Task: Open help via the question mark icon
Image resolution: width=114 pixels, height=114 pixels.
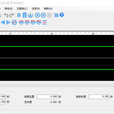Action: coord(62,15)
